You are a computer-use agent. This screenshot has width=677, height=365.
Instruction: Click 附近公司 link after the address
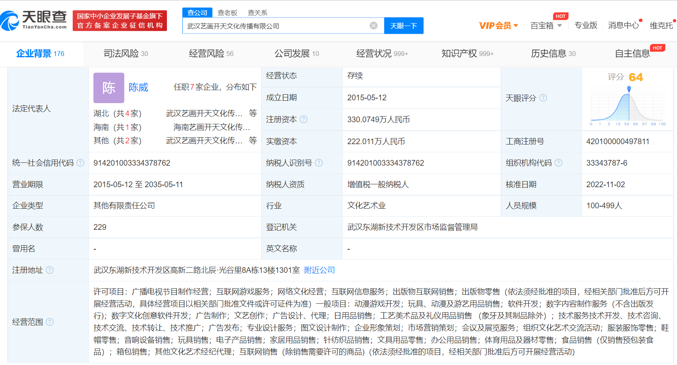pos(320,270)
